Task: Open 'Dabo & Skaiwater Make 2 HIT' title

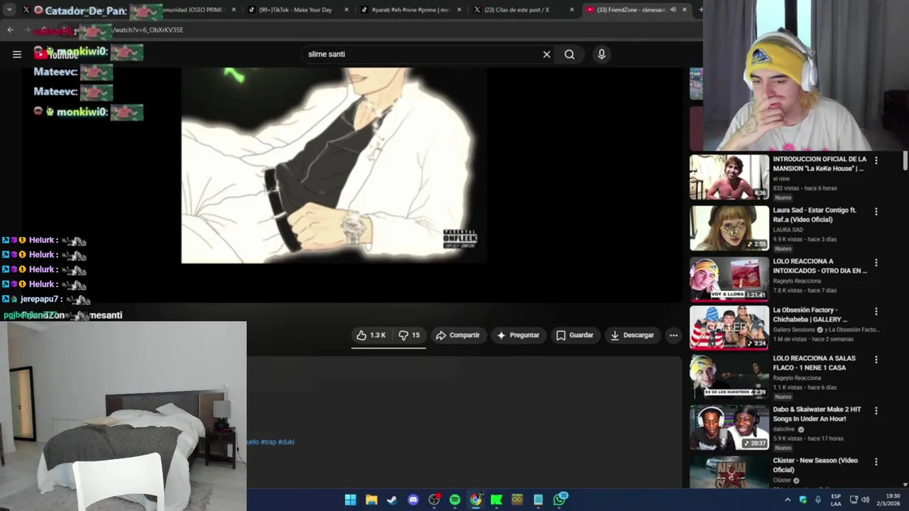Action: coord(817,414)
